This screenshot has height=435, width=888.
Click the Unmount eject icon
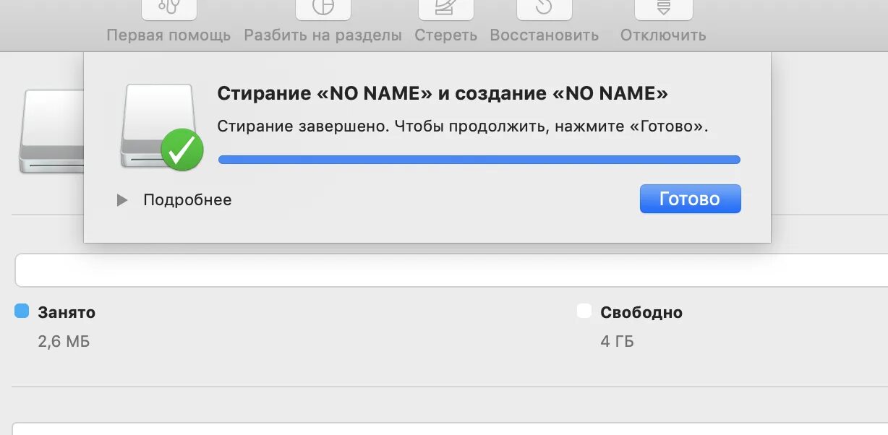pyautogui.click(x=663, y=9)
